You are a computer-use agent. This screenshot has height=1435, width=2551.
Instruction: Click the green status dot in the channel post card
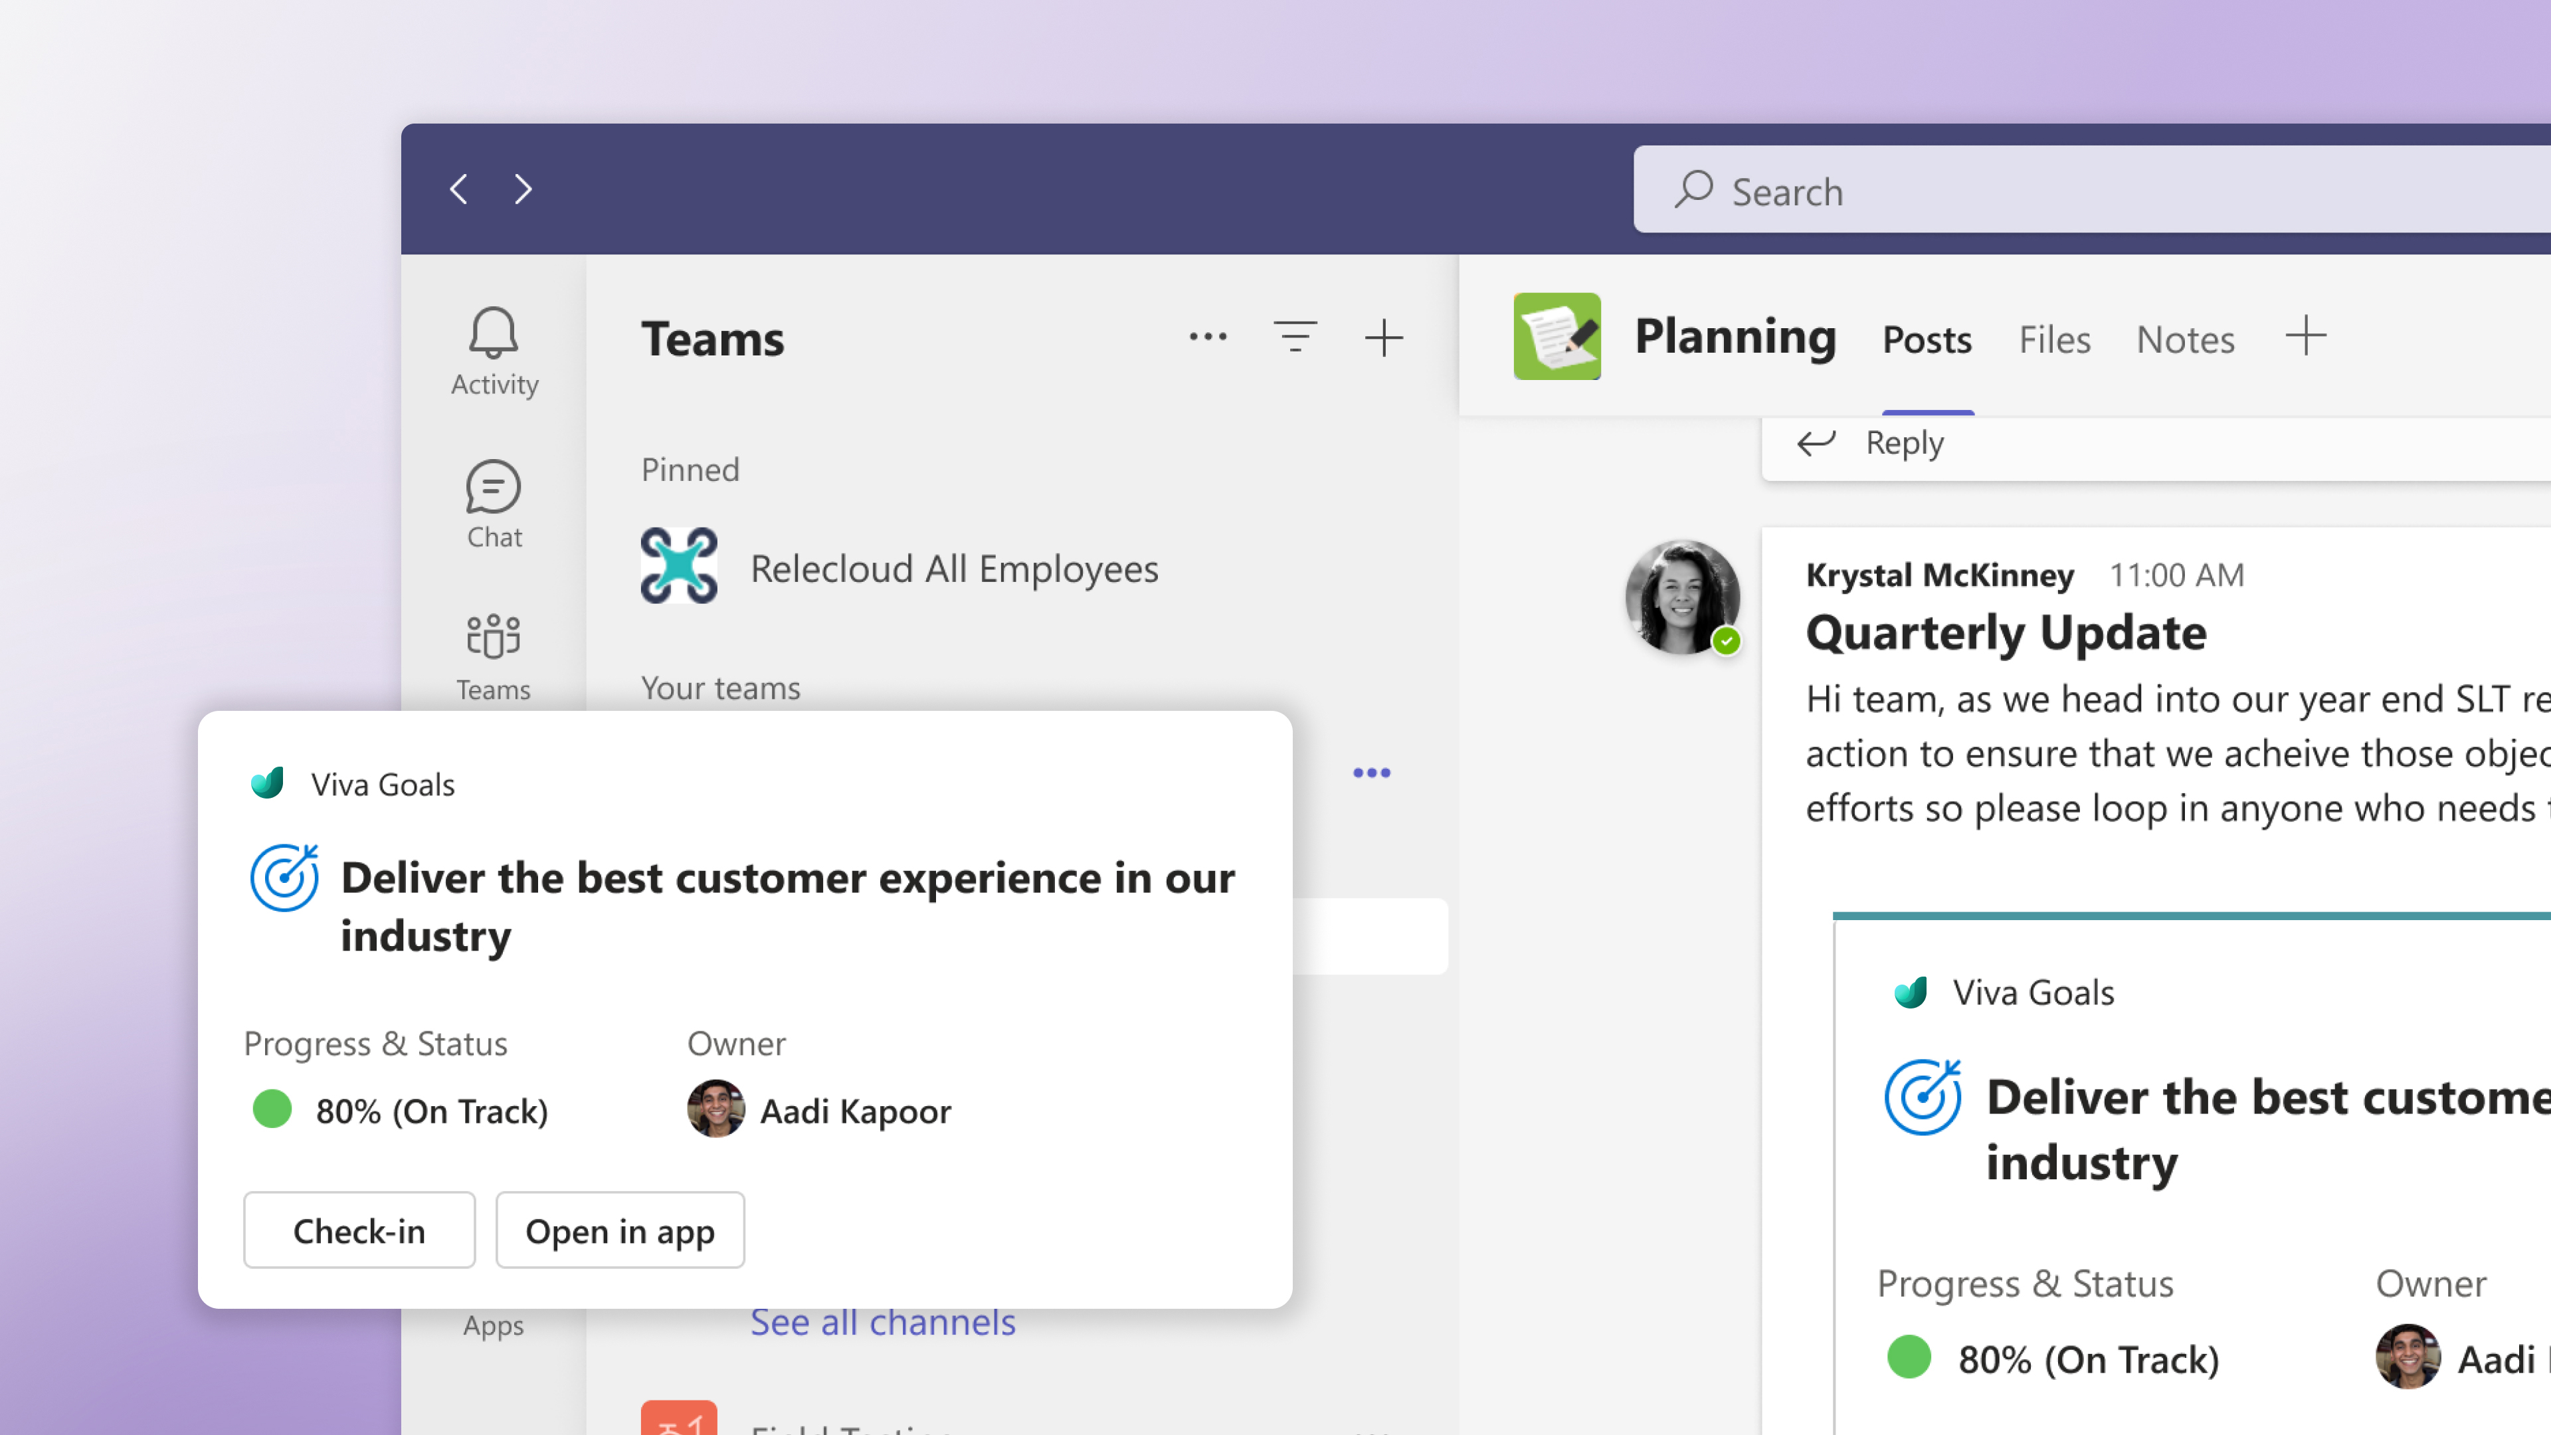pos(1909,1357)
